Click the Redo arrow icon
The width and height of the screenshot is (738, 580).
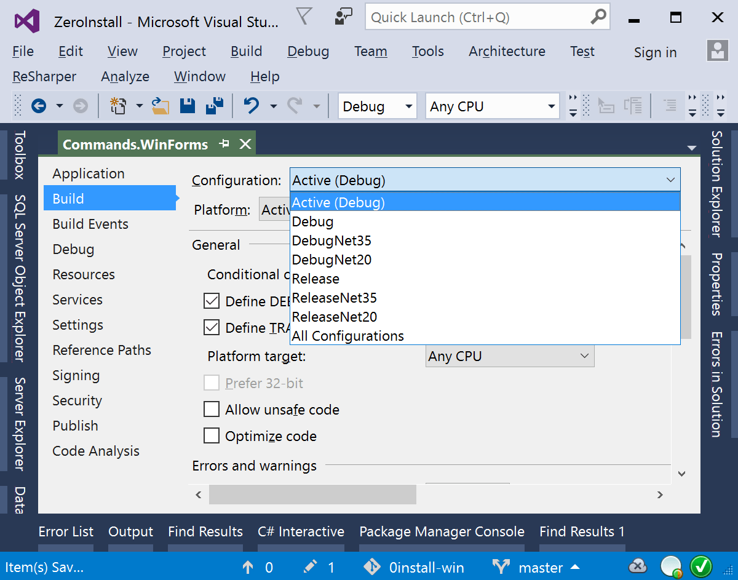(295, 106)
